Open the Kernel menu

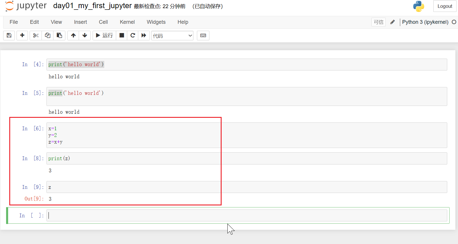pos(127,22)
